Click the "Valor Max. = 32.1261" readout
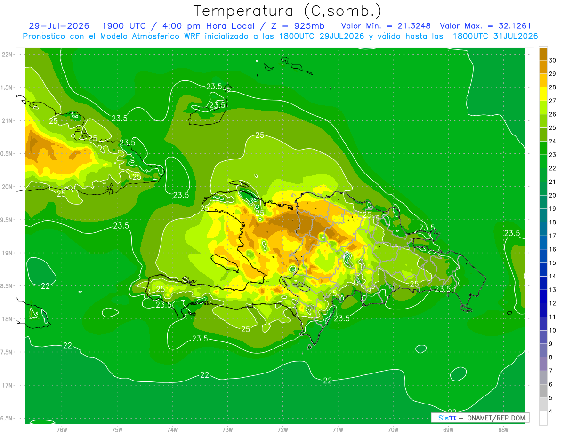The width and height of the screenshot is (565, 436). click(x=485, y=26)
